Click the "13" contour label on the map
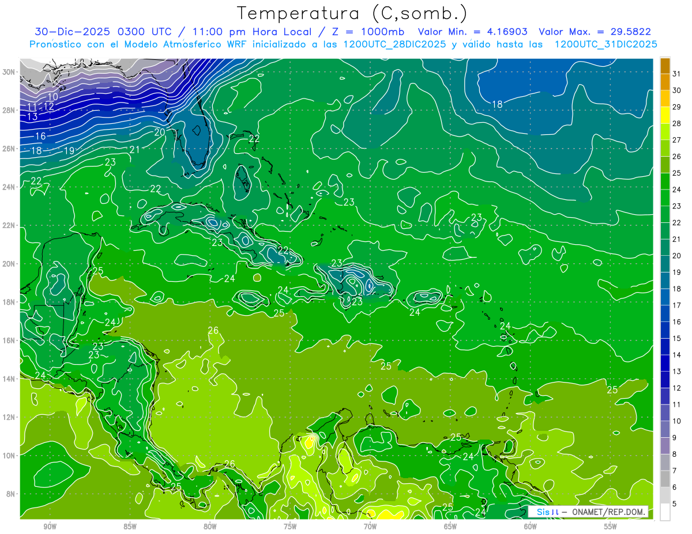692x534 pixels. pos(33,116)
